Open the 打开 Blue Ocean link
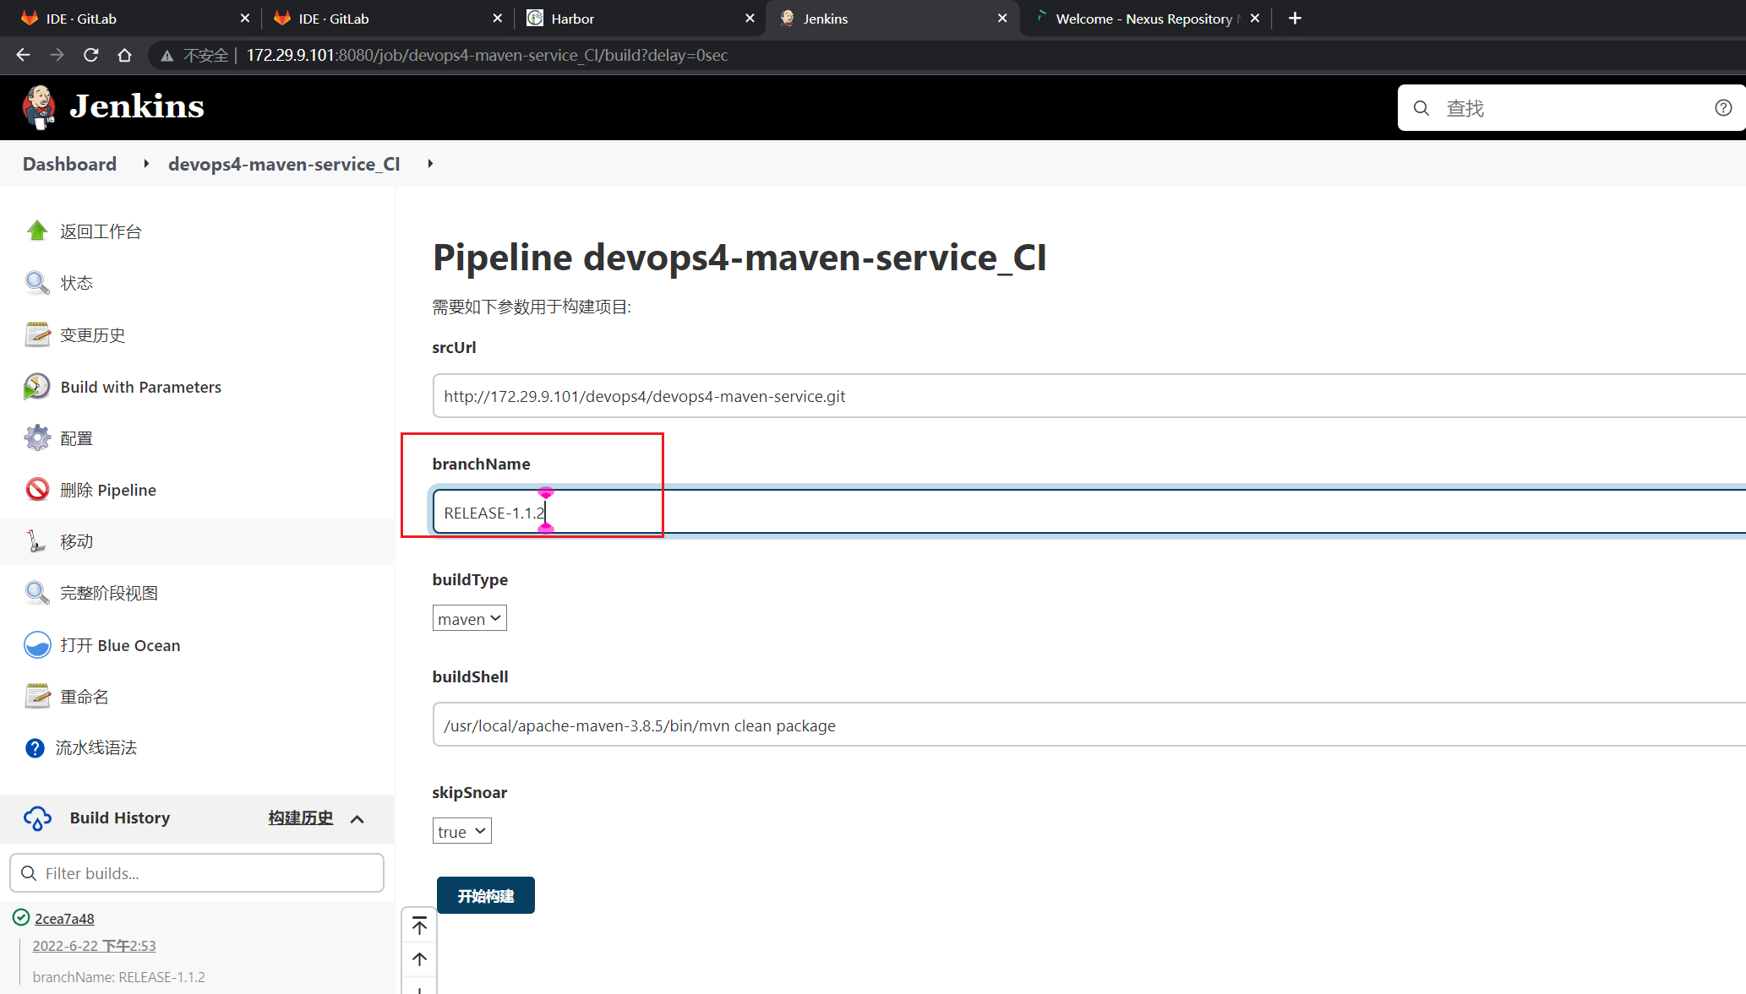The height and width of the screenshot is (994, 1746). tap(120, 645)
